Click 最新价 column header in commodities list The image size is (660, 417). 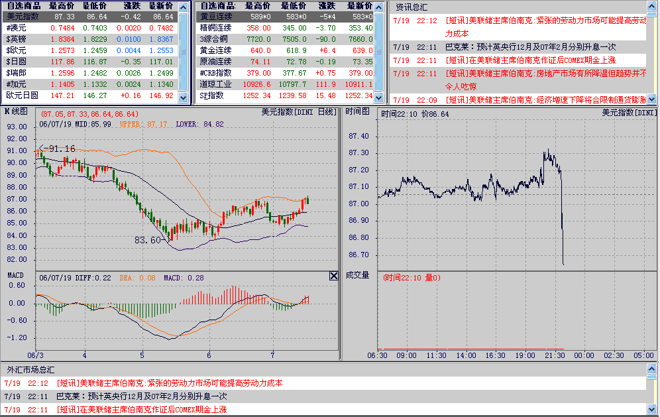tap(360, 6)
